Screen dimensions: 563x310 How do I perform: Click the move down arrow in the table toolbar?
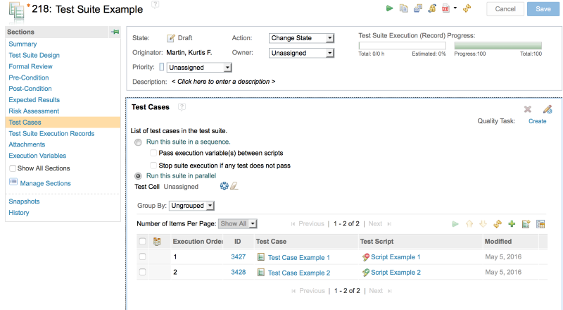(483, 224)
